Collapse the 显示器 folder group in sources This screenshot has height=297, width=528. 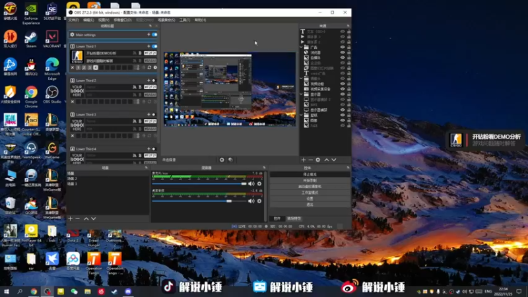pos(302,94)
